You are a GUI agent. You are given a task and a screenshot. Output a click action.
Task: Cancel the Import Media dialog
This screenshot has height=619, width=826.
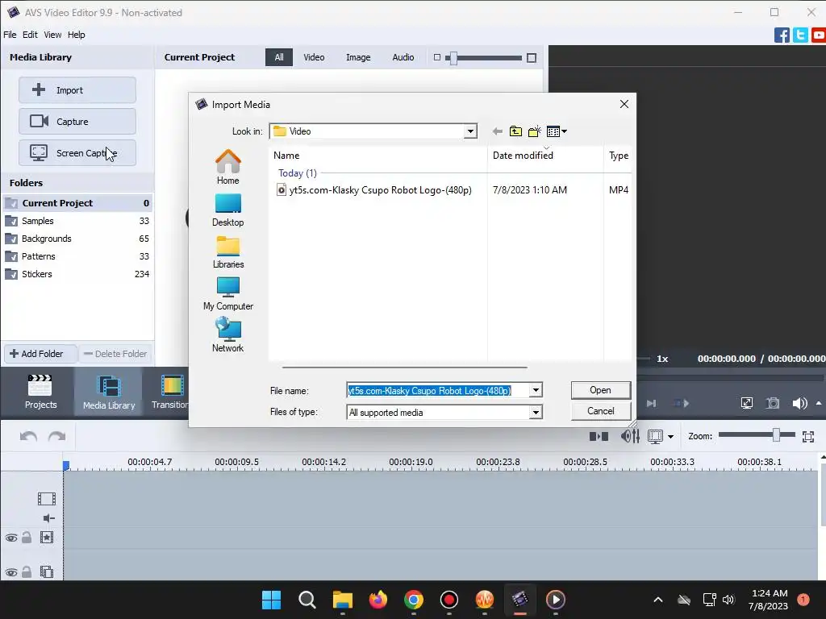point(600,411)
